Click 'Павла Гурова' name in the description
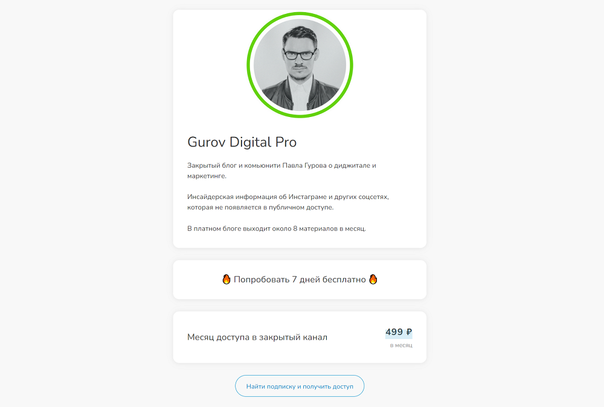604x407 pixels. coord(304,165)
